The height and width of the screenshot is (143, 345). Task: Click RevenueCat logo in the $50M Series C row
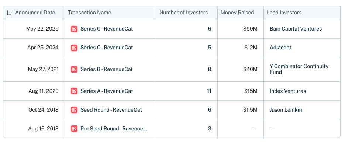click(x=74, y=29)
